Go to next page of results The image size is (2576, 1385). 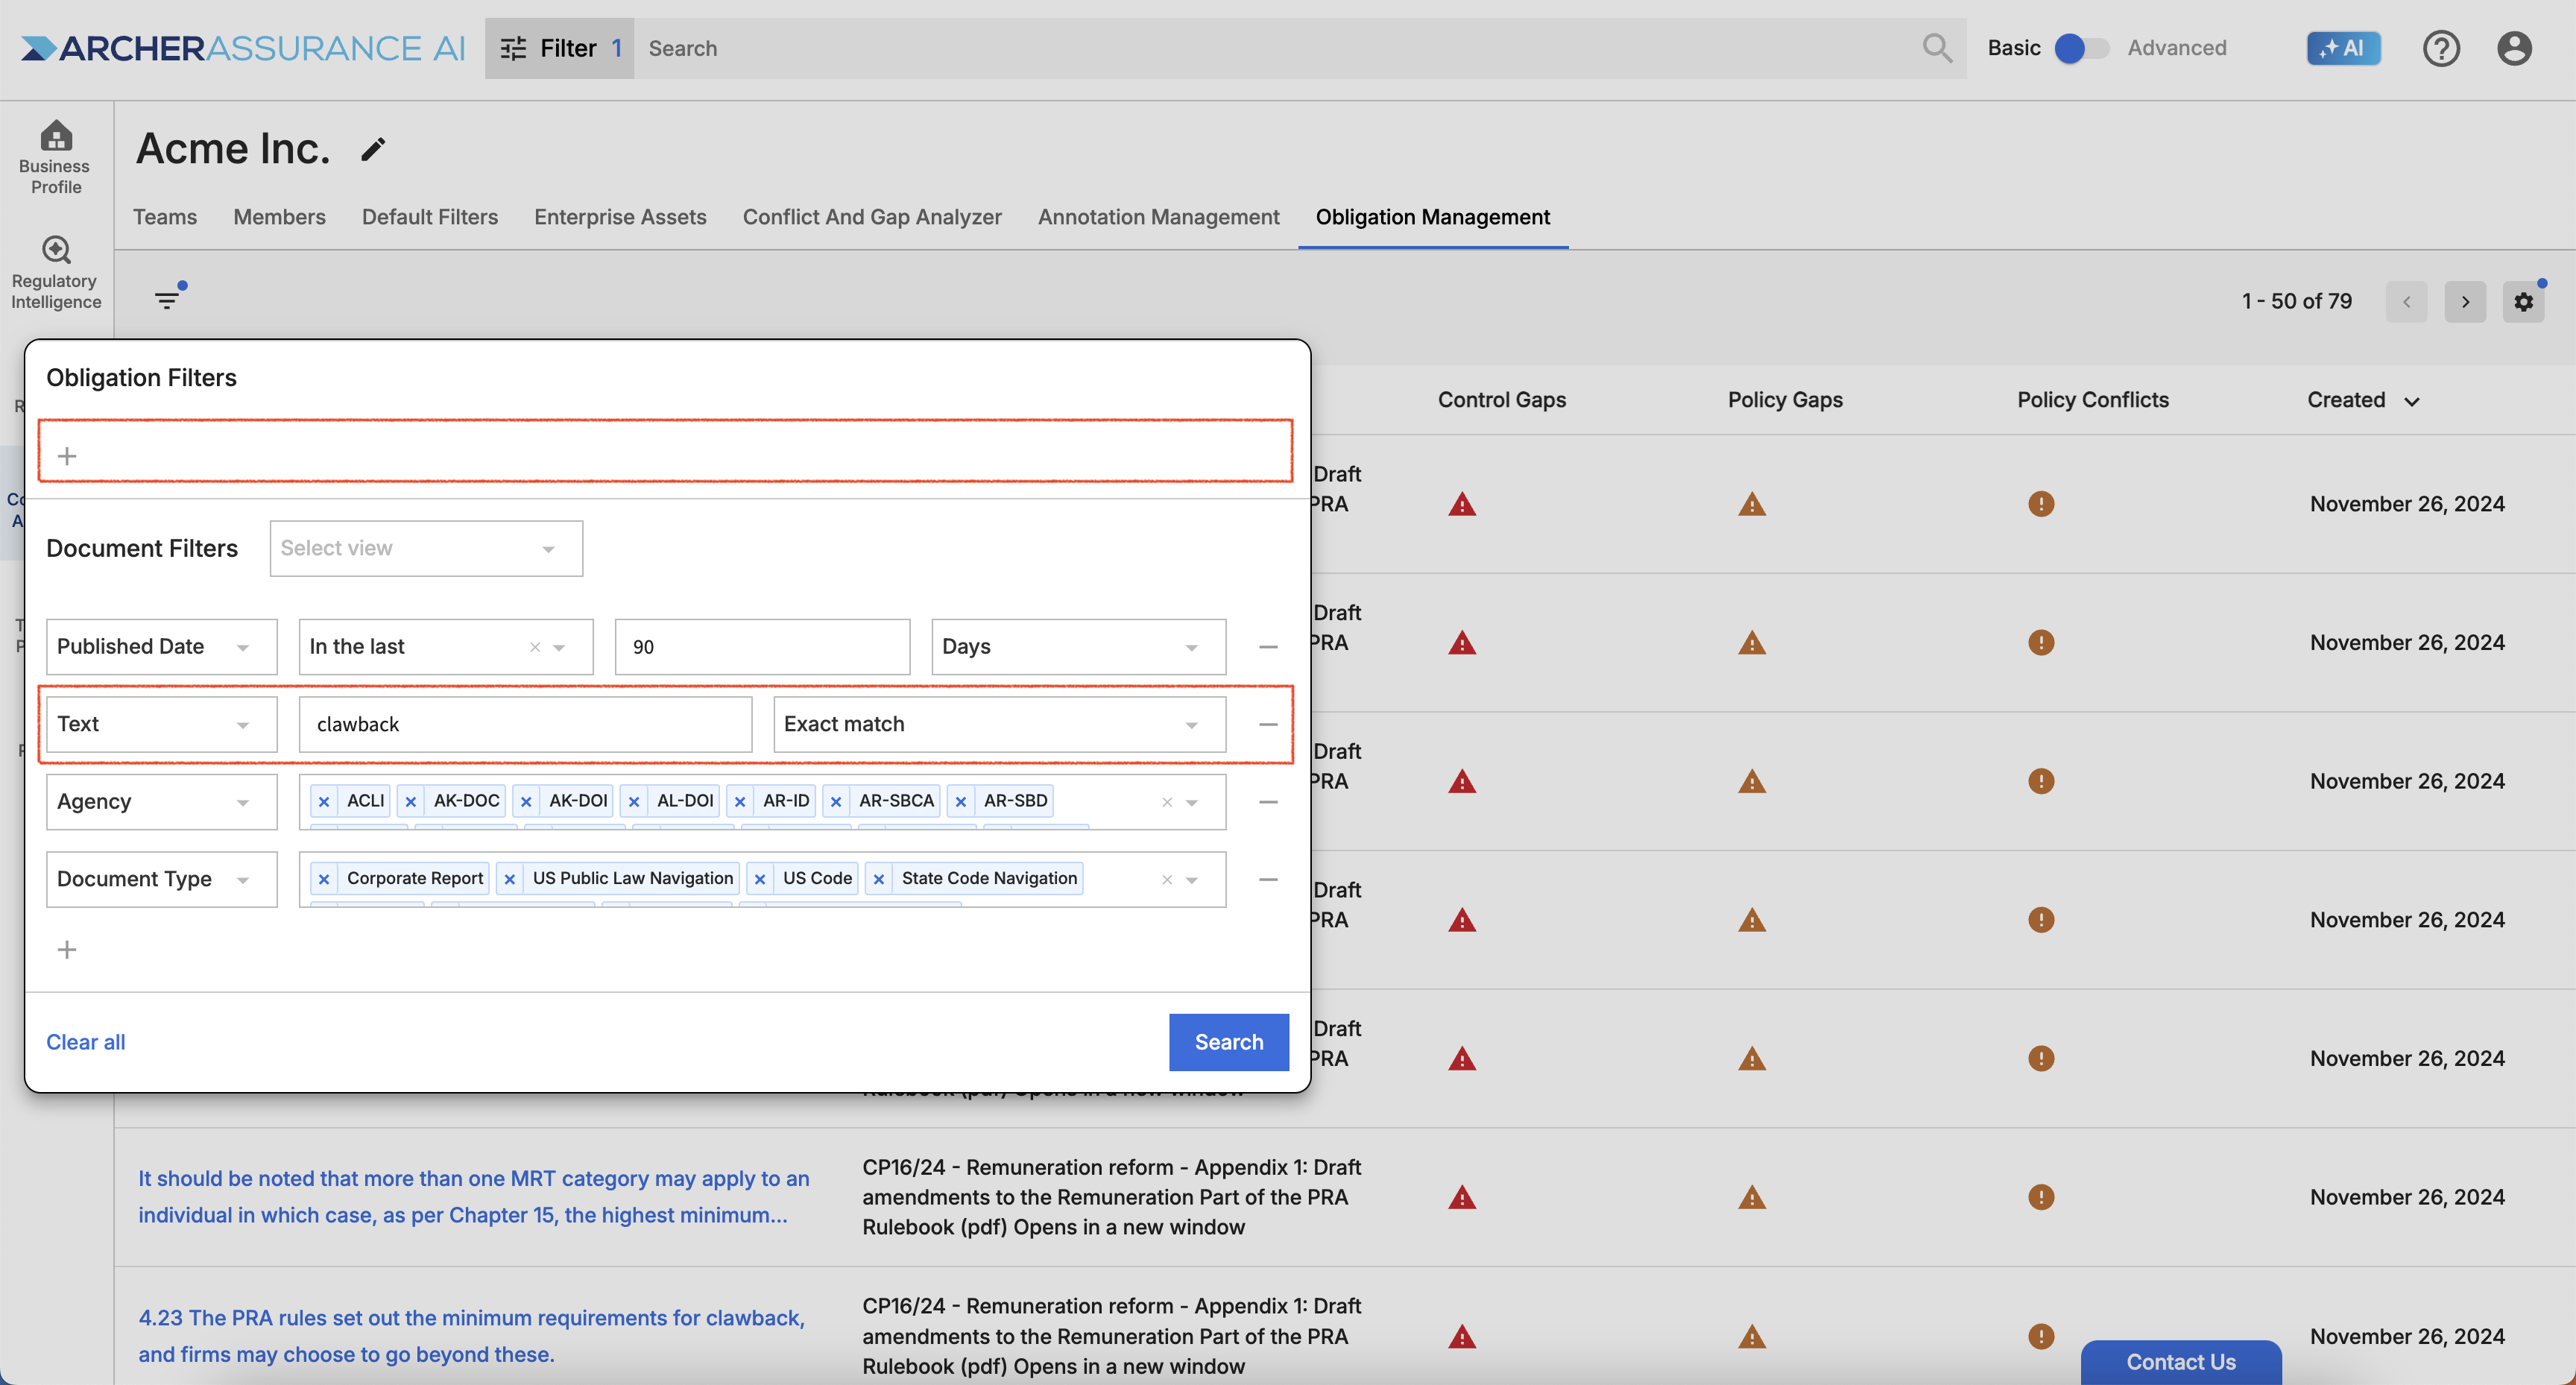tap(2465, 301)
